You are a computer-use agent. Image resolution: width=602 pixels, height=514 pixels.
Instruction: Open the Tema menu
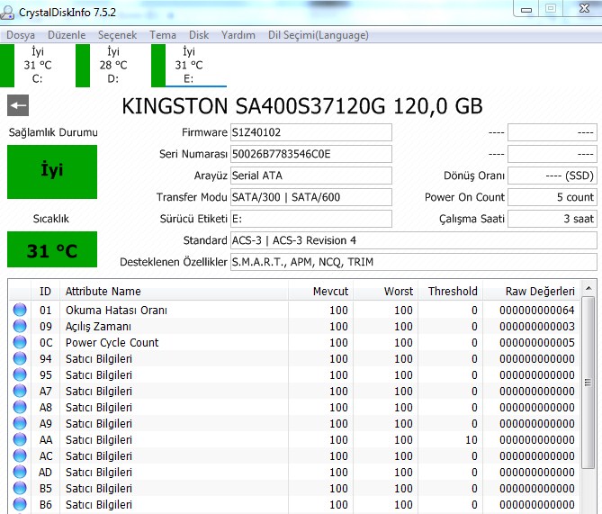pos(163,35)
